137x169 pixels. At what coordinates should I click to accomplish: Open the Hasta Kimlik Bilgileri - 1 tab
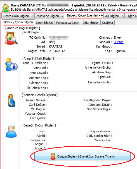pos(18,16)
